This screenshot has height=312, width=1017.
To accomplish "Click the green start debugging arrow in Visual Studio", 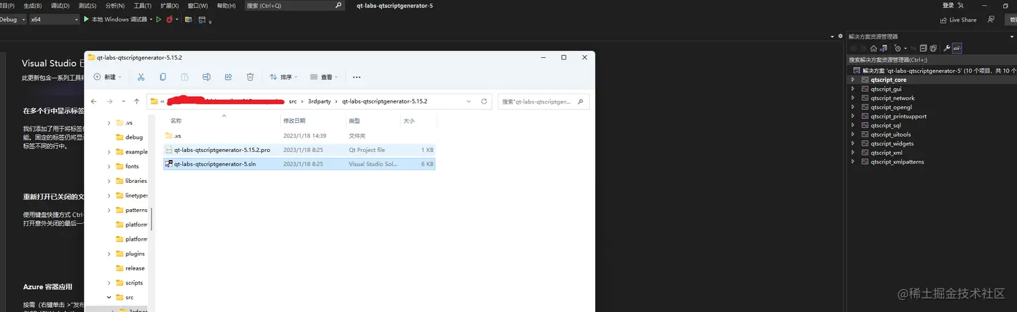I will [86, 19].
